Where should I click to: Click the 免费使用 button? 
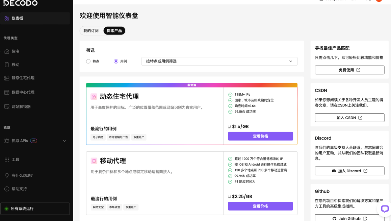pyautogui.click(x=349, y=70)
